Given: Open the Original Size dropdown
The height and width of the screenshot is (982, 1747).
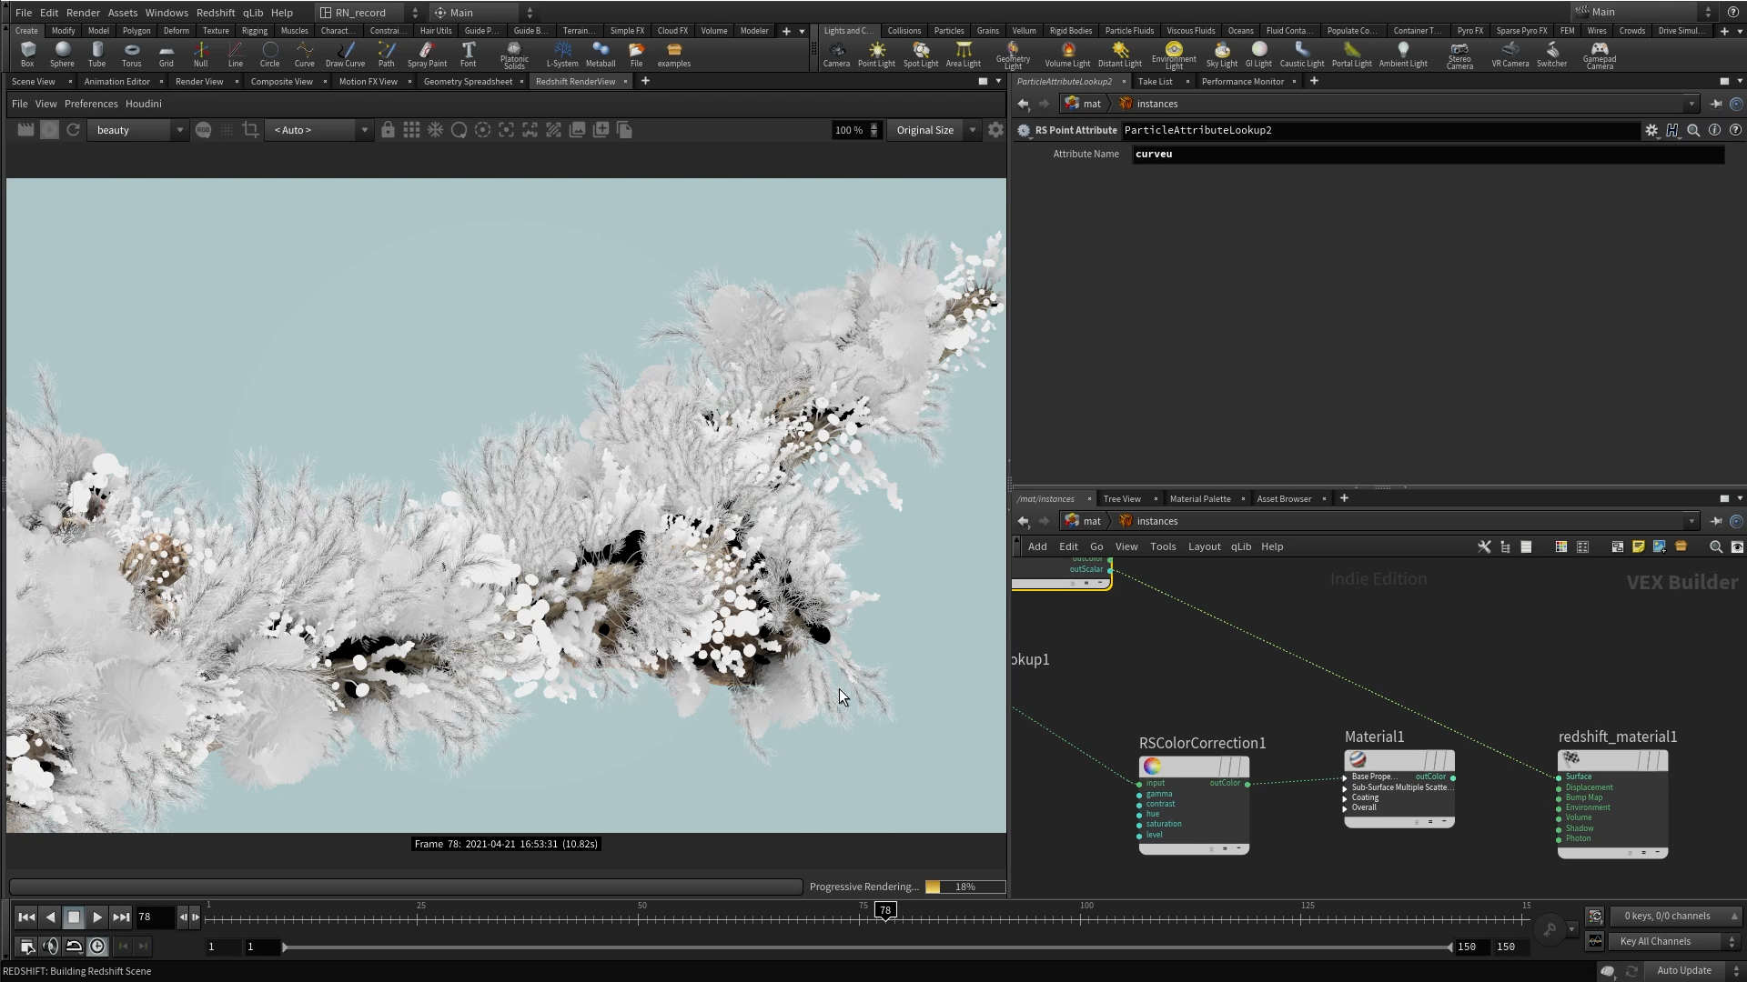Looking at the screenshot, I should pos(934,130).
